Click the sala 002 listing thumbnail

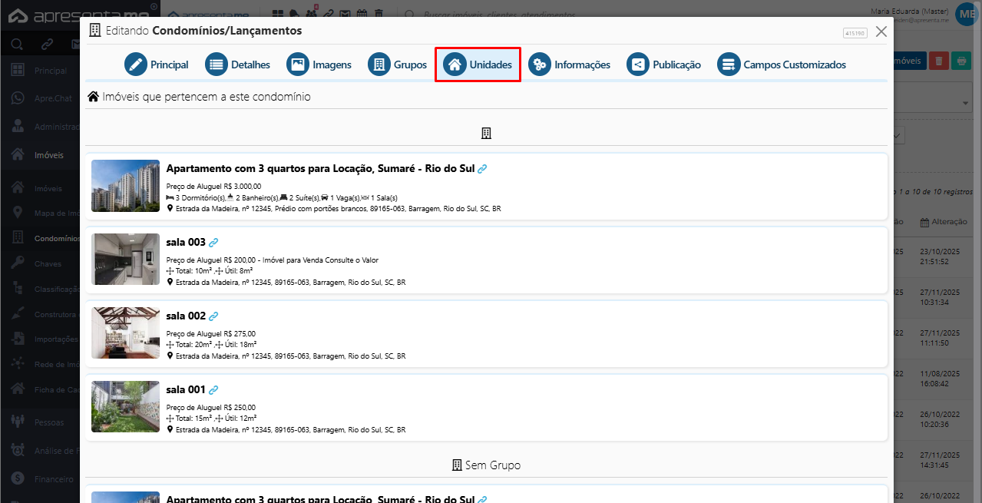tap(125, 333)
